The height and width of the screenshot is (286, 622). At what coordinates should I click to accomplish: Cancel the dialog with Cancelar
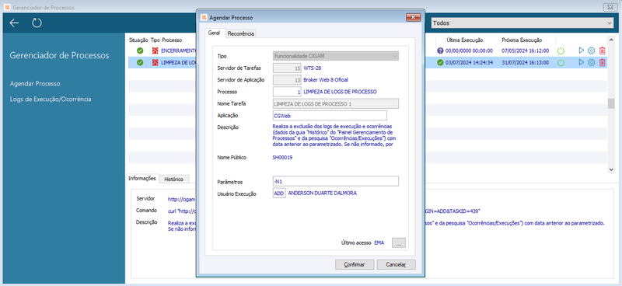click(x=397, y=264)
